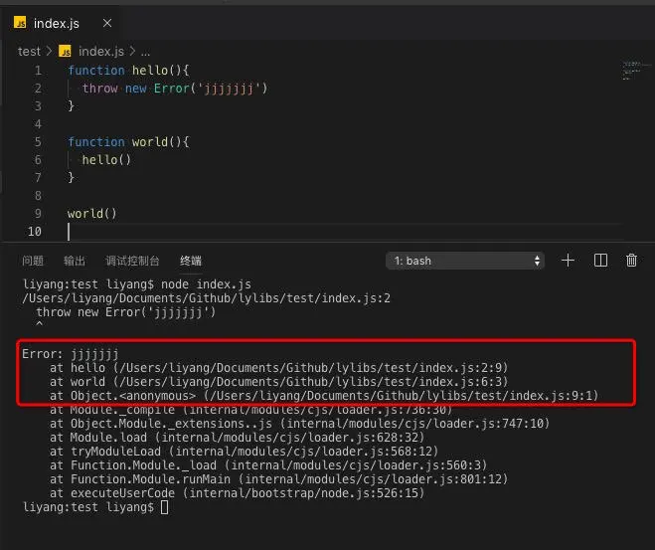Click the world() call on line 9
The width and height of the screenshot is (655, 550).
91,214
